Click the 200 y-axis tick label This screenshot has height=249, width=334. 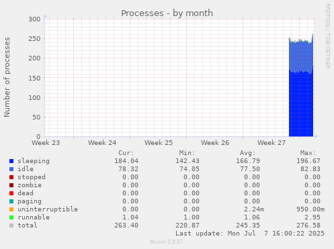click(34, 58)
